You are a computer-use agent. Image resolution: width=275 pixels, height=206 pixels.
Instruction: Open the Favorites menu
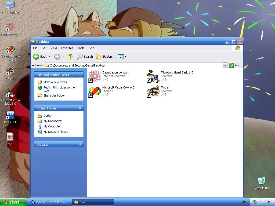[x=67, y=48]
